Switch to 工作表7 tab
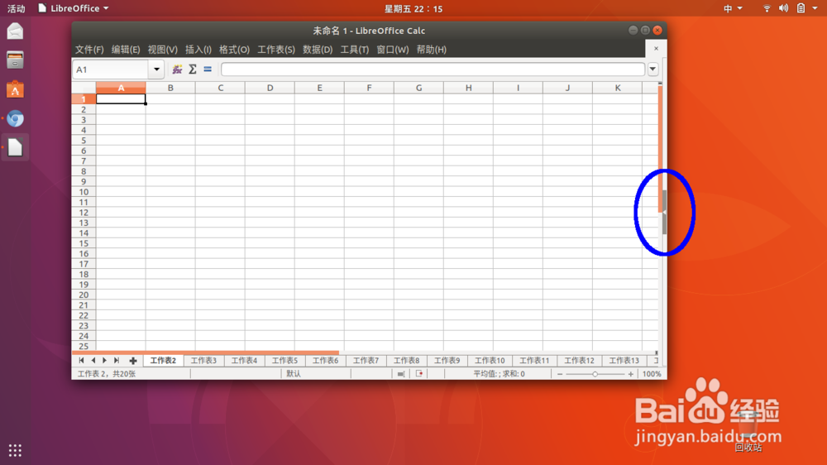Image resolution: width=827 pixels, height=465 pixels. pyautogui.click(x=366, y=361)
